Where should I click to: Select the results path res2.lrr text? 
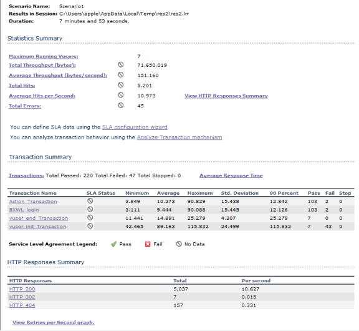coord(124,14)
